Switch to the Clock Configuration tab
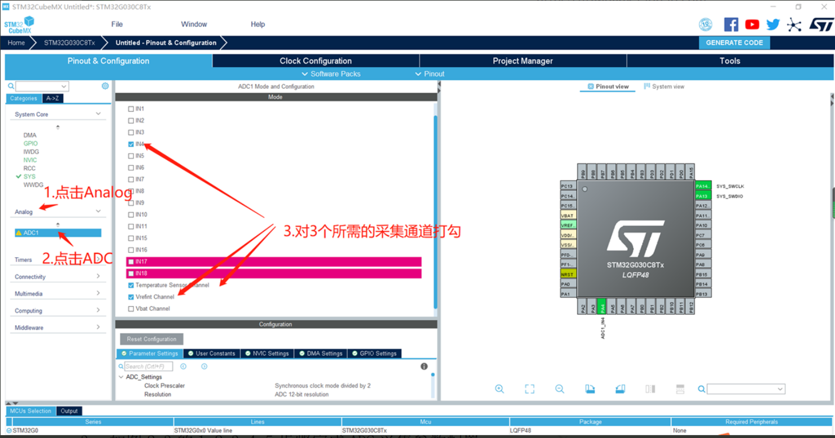Image resolution: width=835 pixels, height=438 pixels. 315,61
